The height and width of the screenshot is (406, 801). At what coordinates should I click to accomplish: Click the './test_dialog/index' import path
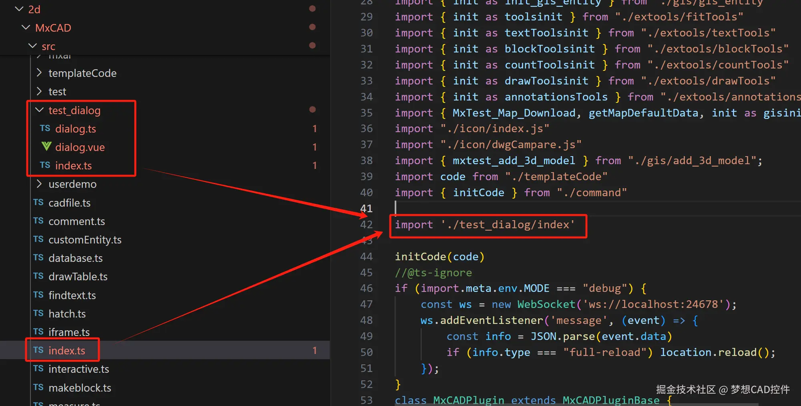508,225
